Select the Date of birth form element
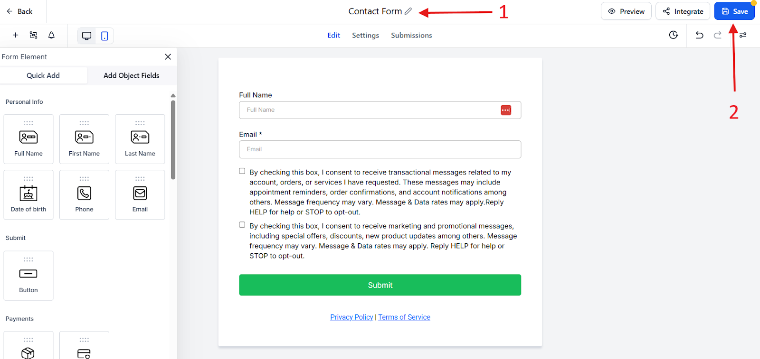The width and height of the screenshot is (760, 359). point(28,194)
